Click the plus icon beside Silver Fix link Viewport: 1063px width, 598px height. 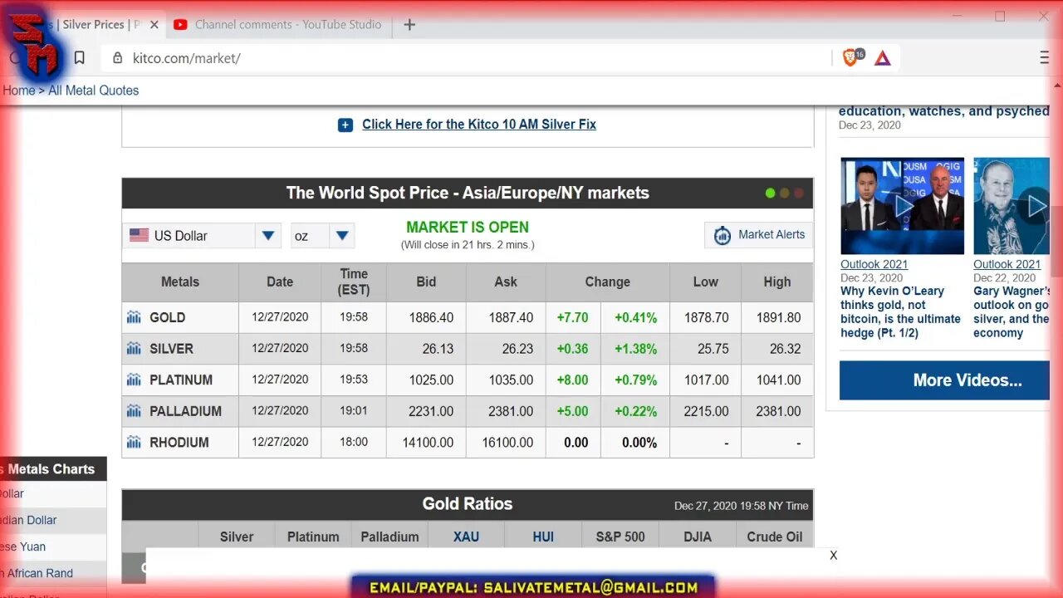pyautogui.click(x=345, y=125)
